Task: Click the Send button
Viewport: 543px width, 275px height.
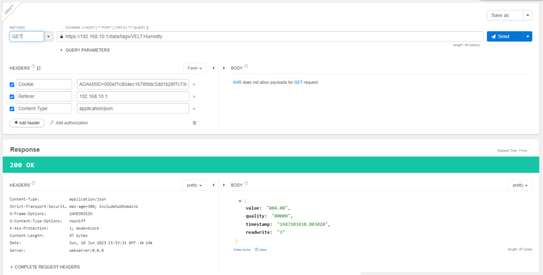Action: coord(505,37)
